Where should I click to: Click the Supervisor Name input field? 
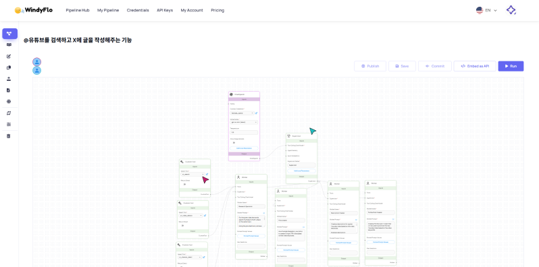click(301, 165)
